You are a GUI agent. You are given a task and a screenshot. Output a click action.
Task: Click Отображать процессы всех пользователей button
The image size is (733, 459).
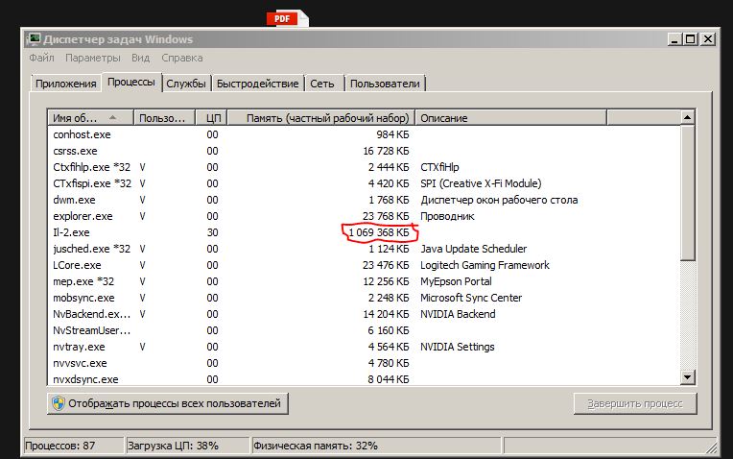tap(167, 403)
